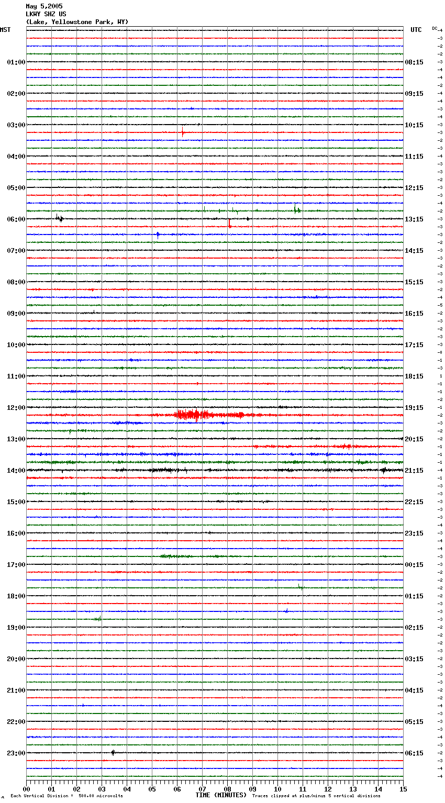Click the minute 06 x-axis tick label
This screenshot has width=445, height=803.
[x=177, y=789]
